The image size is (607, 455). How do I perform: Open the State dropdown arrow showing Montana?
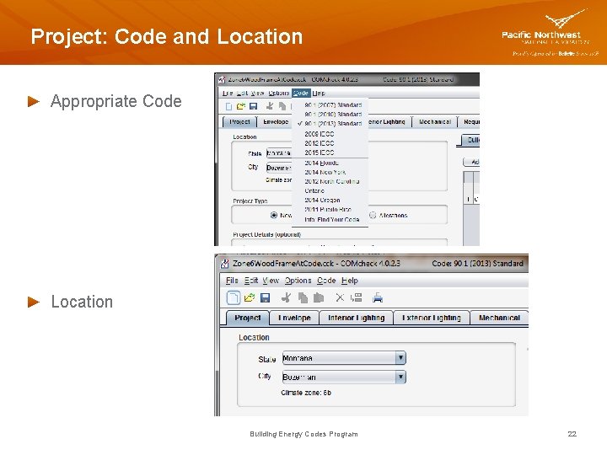(400, 358)
